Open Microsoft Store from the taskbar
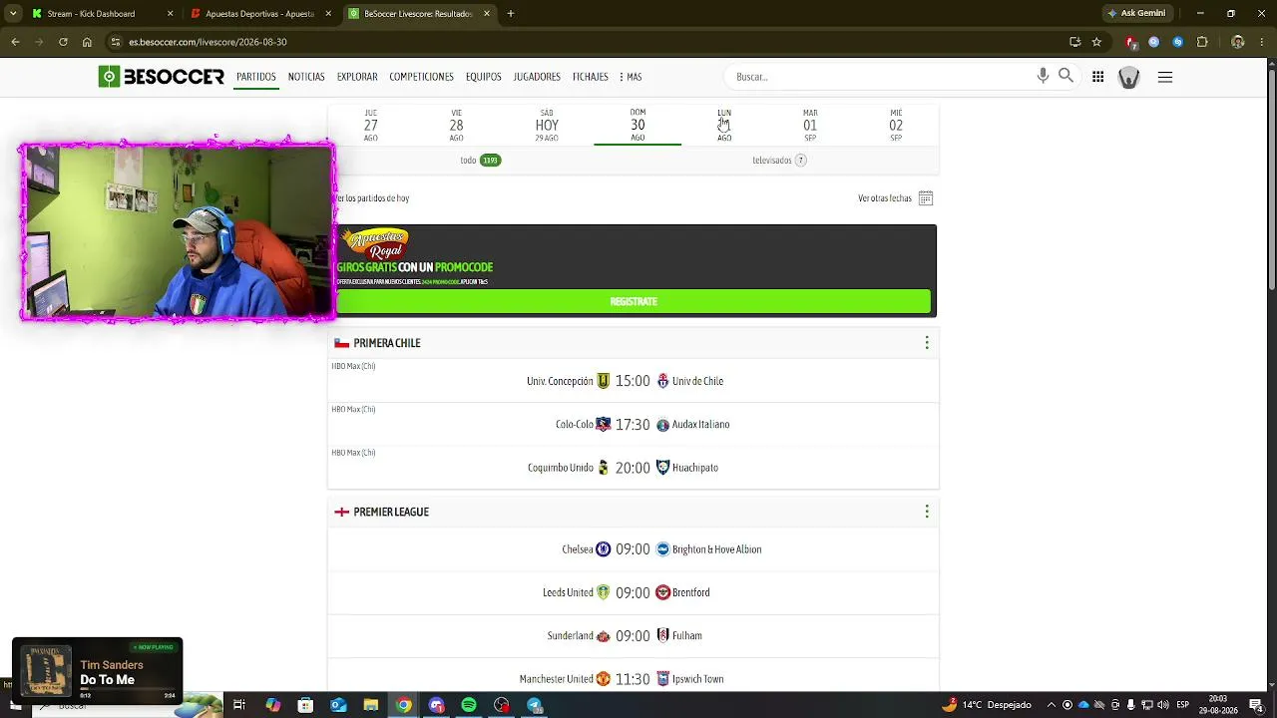This screenshot has width=1277, height=718. tap(305, 705)
